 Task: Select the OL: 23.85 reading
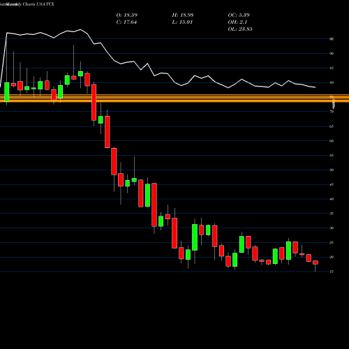[x=240, y=29]
